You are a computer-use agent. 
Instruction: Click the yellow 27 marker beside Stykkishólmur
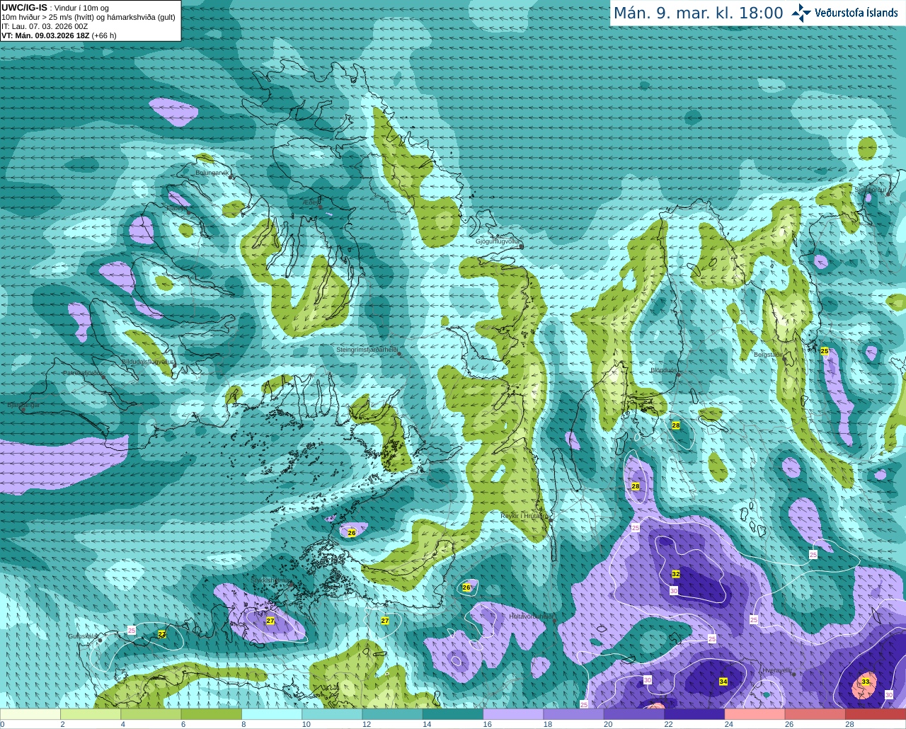click(270, 621)
